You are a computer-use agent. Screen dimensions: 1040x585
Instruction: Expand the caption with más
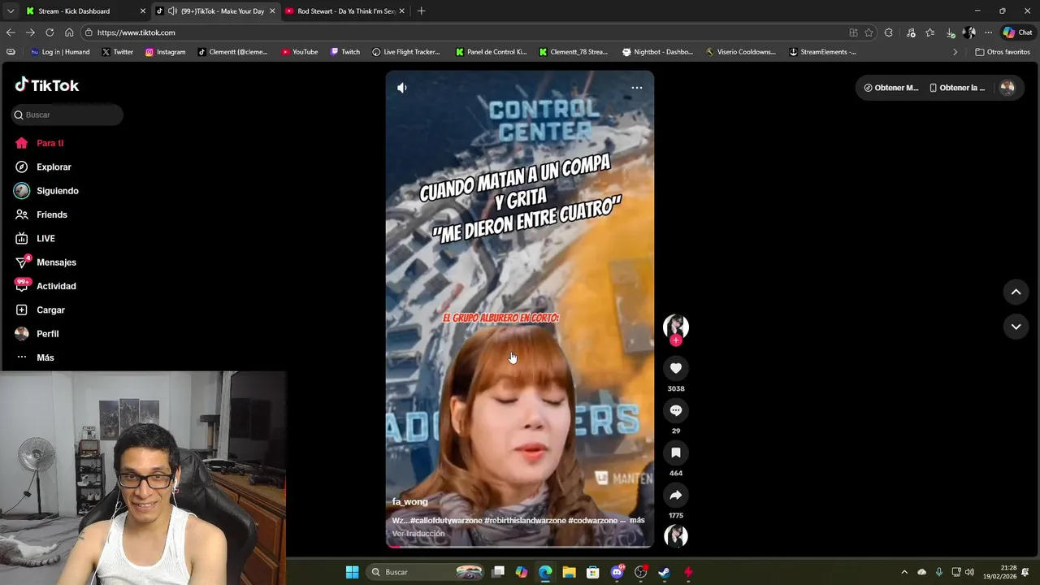(637, 520)
